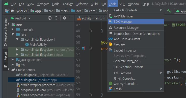186x98 pixels.
Task: Expand Kotlin submenu
Action: coord(136,89)
